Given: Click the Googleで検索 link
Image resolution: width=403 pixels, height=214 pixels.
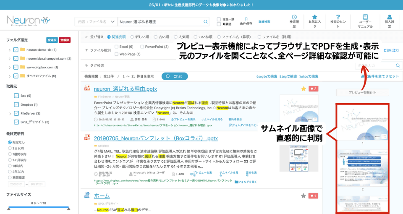Looking at the screenshot, I should 267,76.
